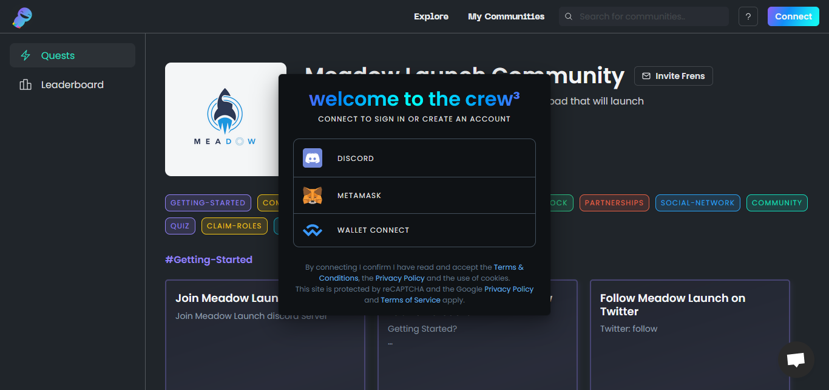Image resolution: width=829 pixels, height=390 pixels.
Task: Select the Discord logo icon
Action: pos(313,159)
